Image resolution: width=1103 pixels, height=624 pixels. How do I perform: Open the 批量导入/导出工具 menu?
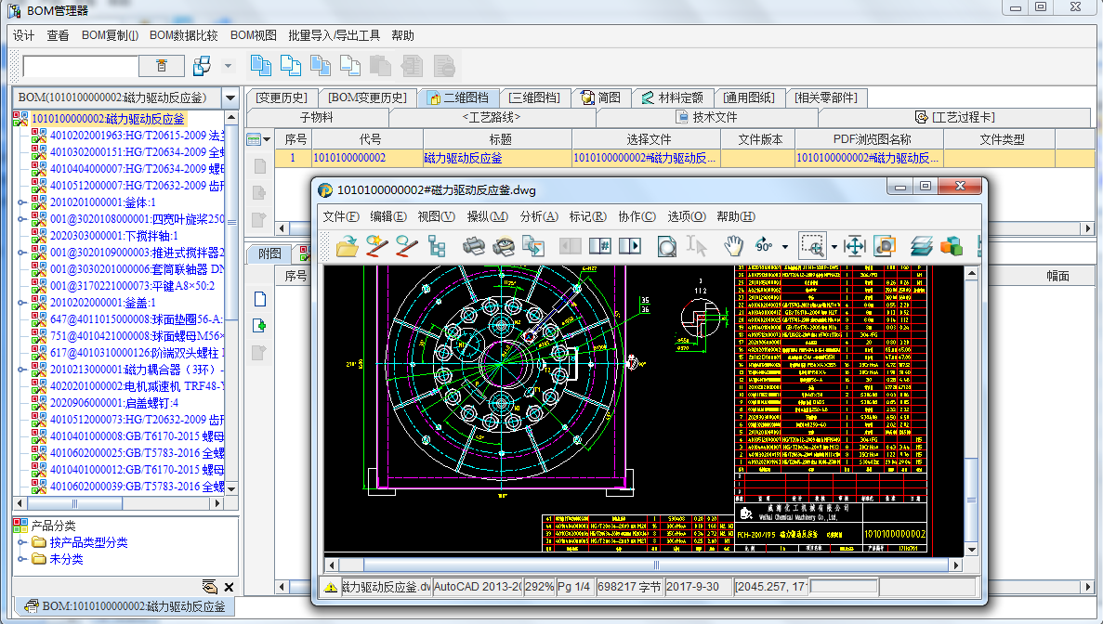tap(335, 36)
